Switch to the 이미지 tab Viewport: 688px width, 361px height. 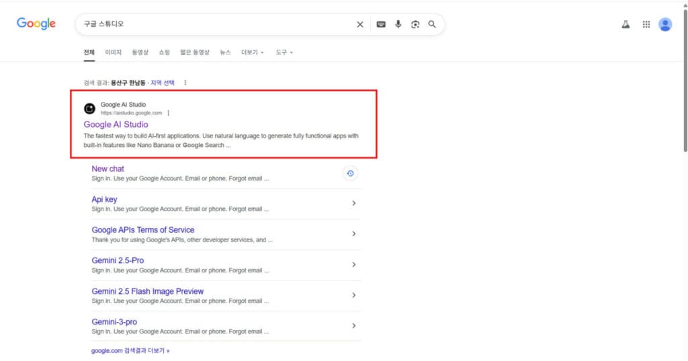tap(113, 52)
